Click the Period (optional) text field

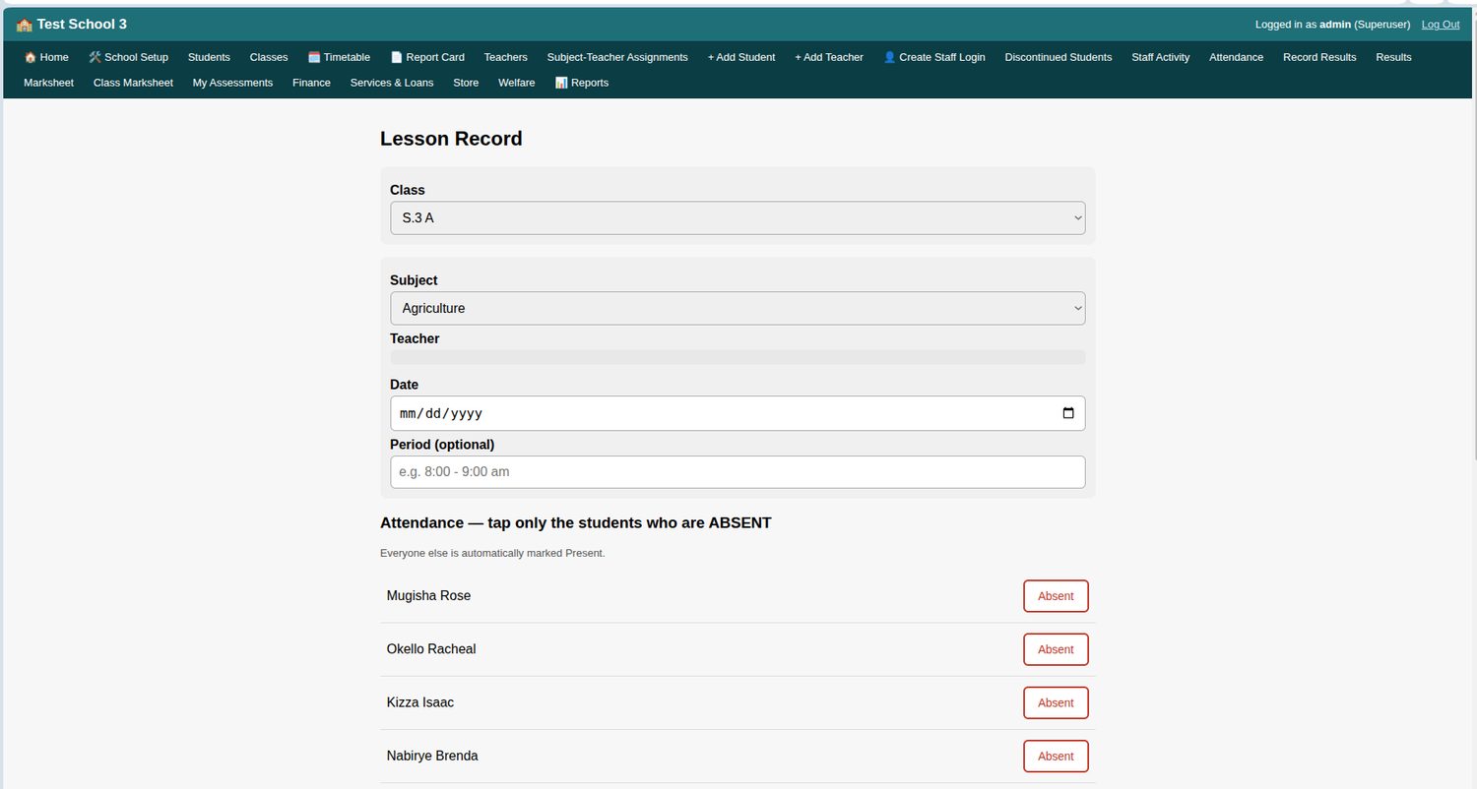coord(738,472)
